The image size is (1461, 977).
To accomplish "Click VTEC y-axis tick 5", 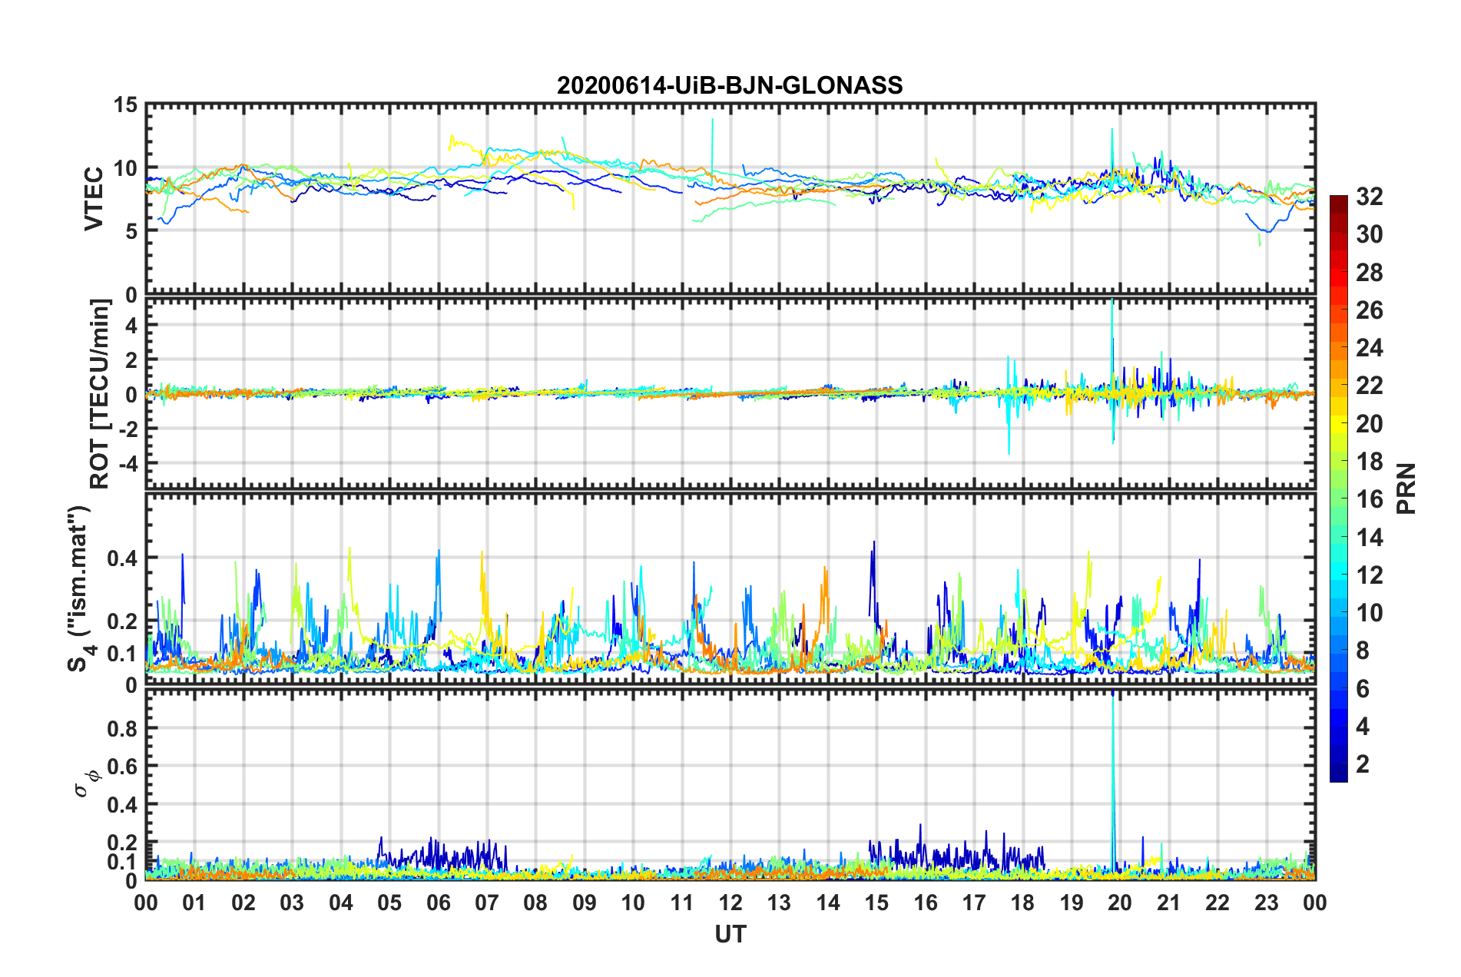I will (x=132, y=231).
